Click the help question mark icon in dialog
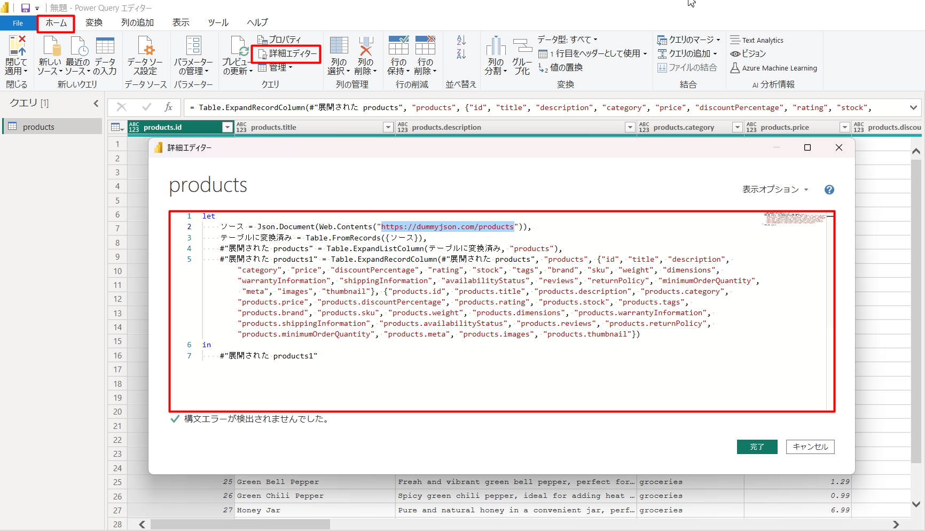 click(x=829, y=190)
